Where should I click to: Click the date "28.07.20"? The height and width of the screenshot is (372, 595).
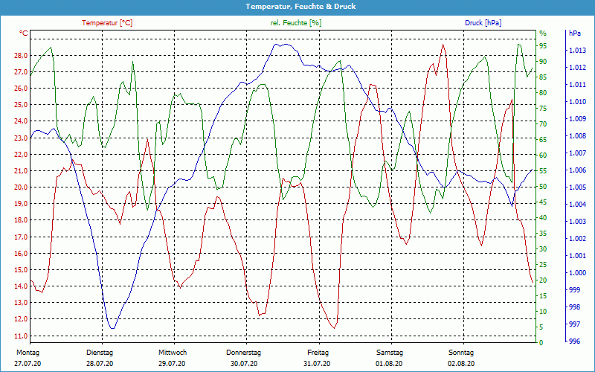click(x=100, y=364)
